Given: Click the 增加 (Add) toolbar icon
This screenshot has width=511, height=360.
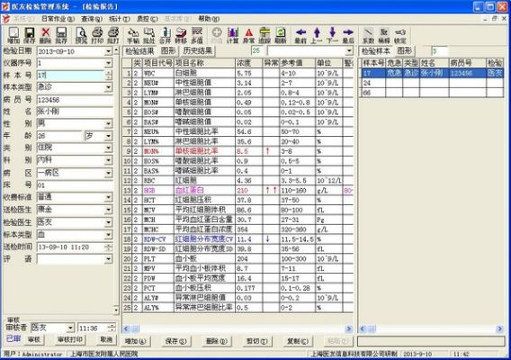Looking at the screenshot, I should 13,35.
